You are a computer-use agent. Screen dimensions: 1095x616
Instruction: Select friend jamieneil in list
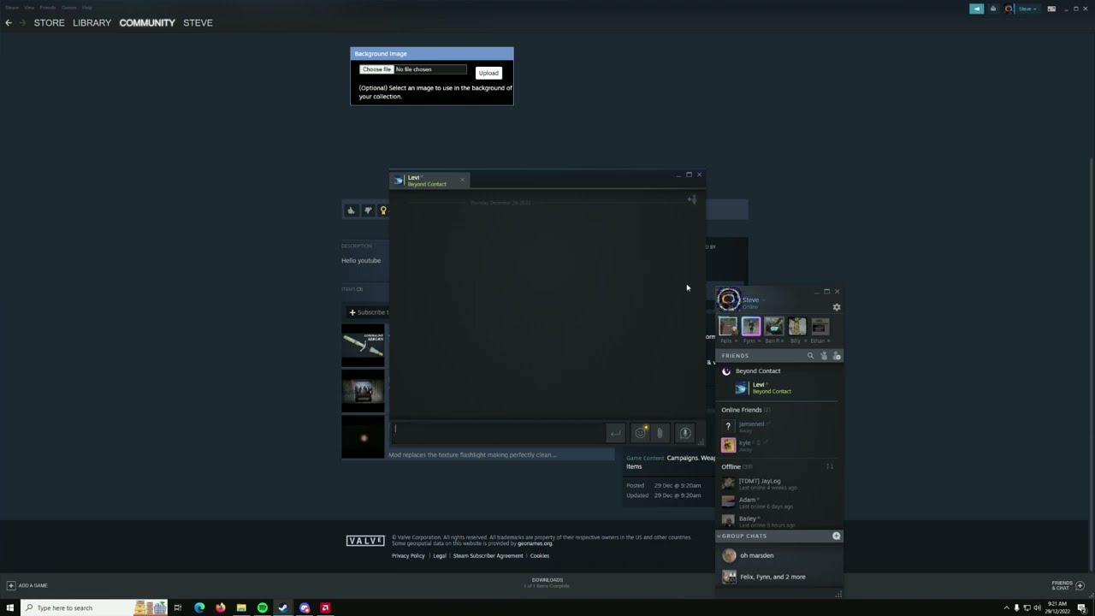tap(778, 426)
